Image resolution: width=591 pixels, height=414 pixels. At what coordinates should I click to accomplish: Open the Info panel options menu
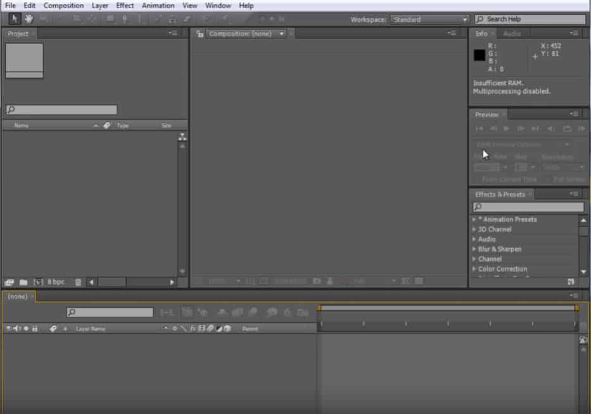[x=574, y=33]
